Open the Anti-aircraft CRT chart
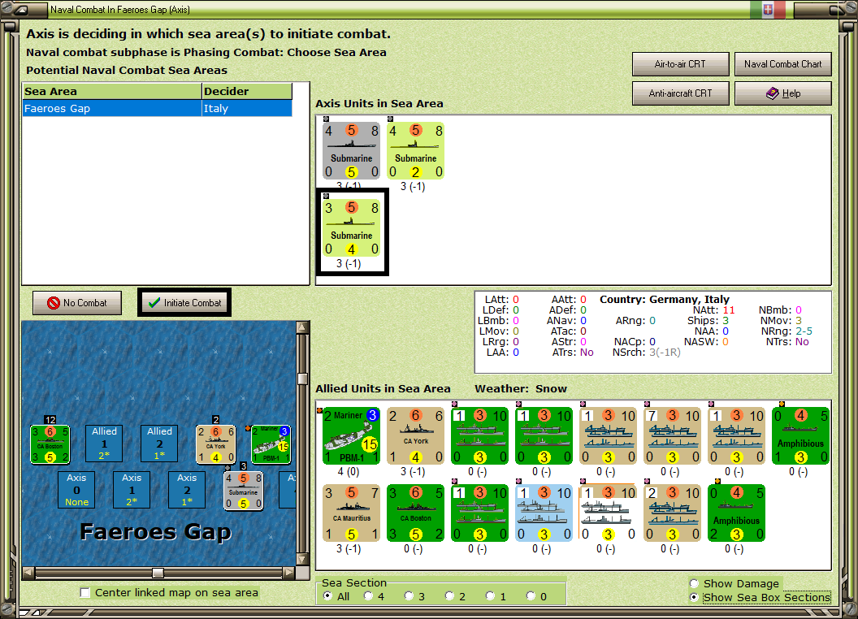Image resolution: width=858 pixels, height=619 pixels. pos(681,93)
